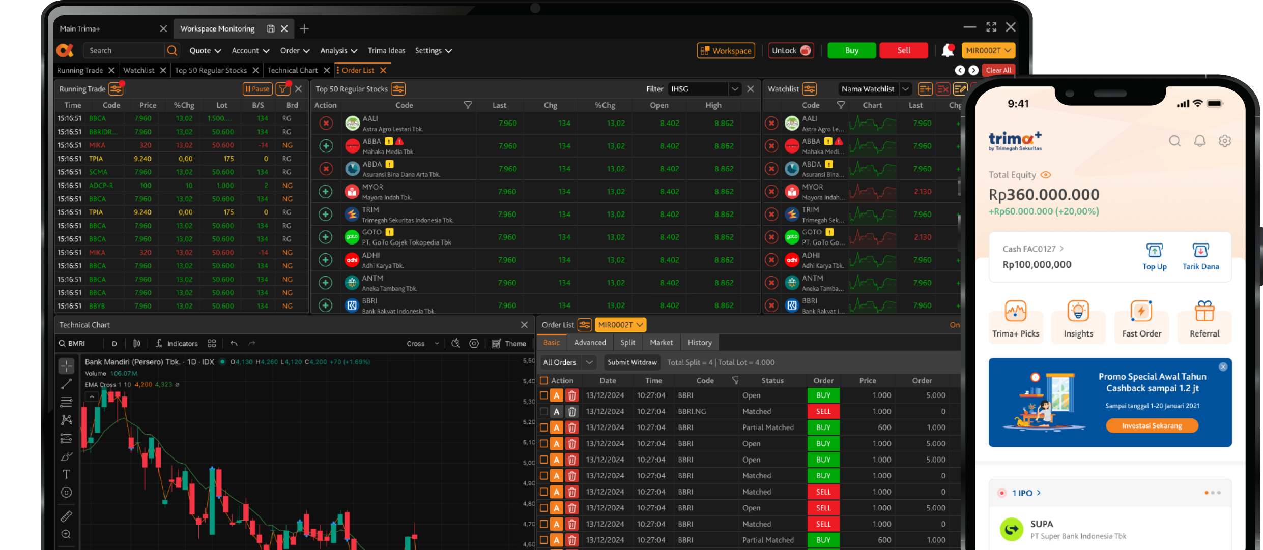Image resolution: width=1263 pixels, height=550 pixels.
Task: Click the chart undo arrow icon
Action: tap(234, 344)
